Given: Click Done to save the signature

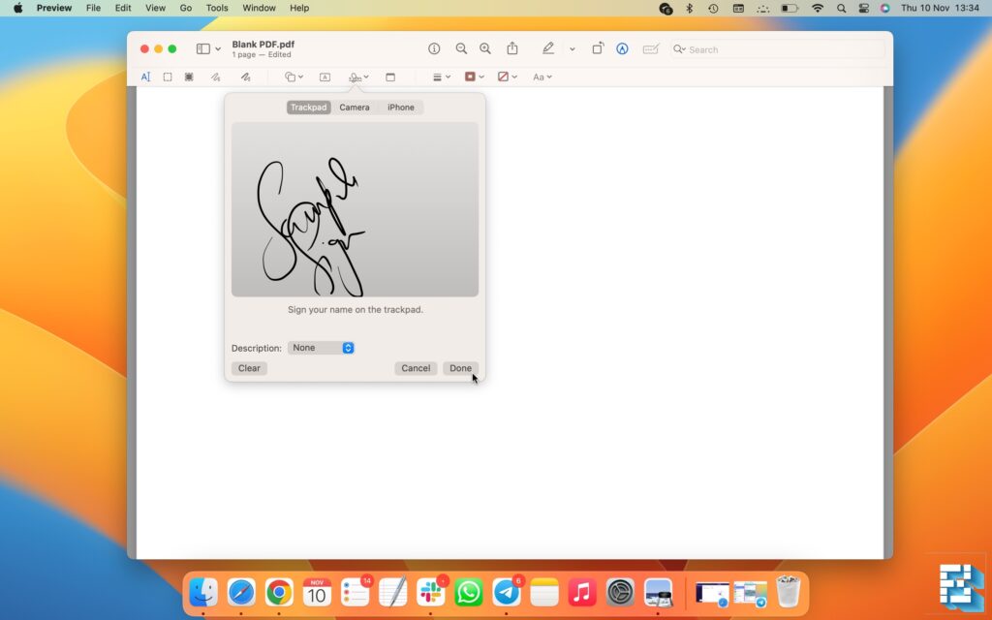Looking at the screenshot, I should point(459,368).
